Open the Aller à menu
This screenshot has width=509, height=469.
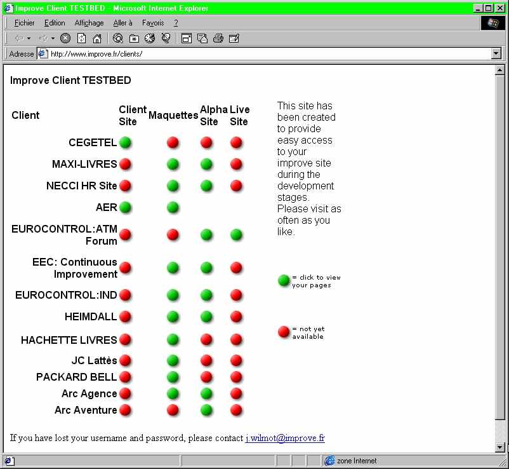click(x=122, y=23)
